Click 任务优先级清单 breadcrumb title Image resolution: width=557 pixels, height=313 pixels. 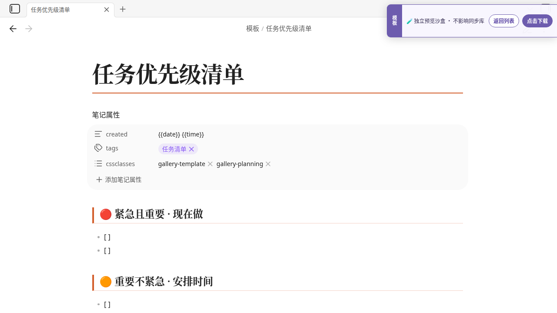pos(289,29)
